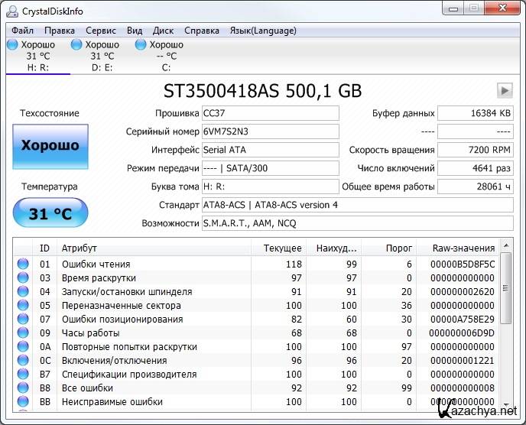Viewport: 526px width, 425px height.
Task: Click the 31 °C temperature button
Action: (x=50, y=213)
